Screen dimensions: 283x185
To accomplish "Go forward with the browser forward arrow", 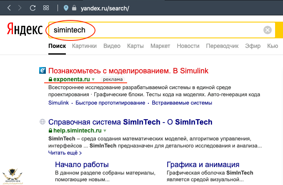I will pyautogui.click(x=20, y=8).
